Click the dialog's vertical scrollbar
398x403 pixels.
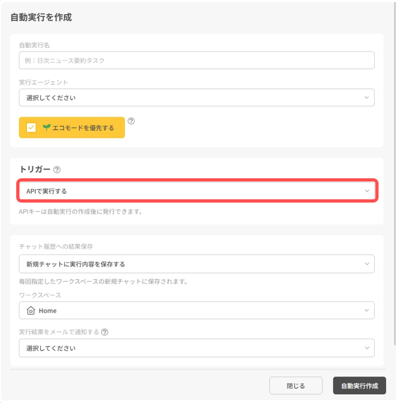[x=395, y=173]
